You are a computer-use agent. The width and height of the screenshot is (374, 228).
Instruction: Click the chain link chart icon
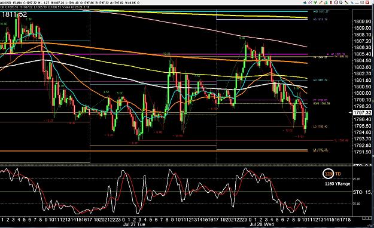point(310,2)
